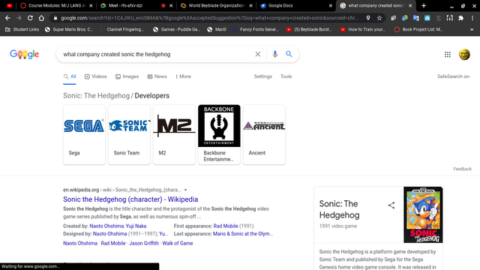The width and height of the screenshot is (480, 270).
Task: Open the Beyblade Burst YouTube bookmark
Action: click(x=309, y=29)
